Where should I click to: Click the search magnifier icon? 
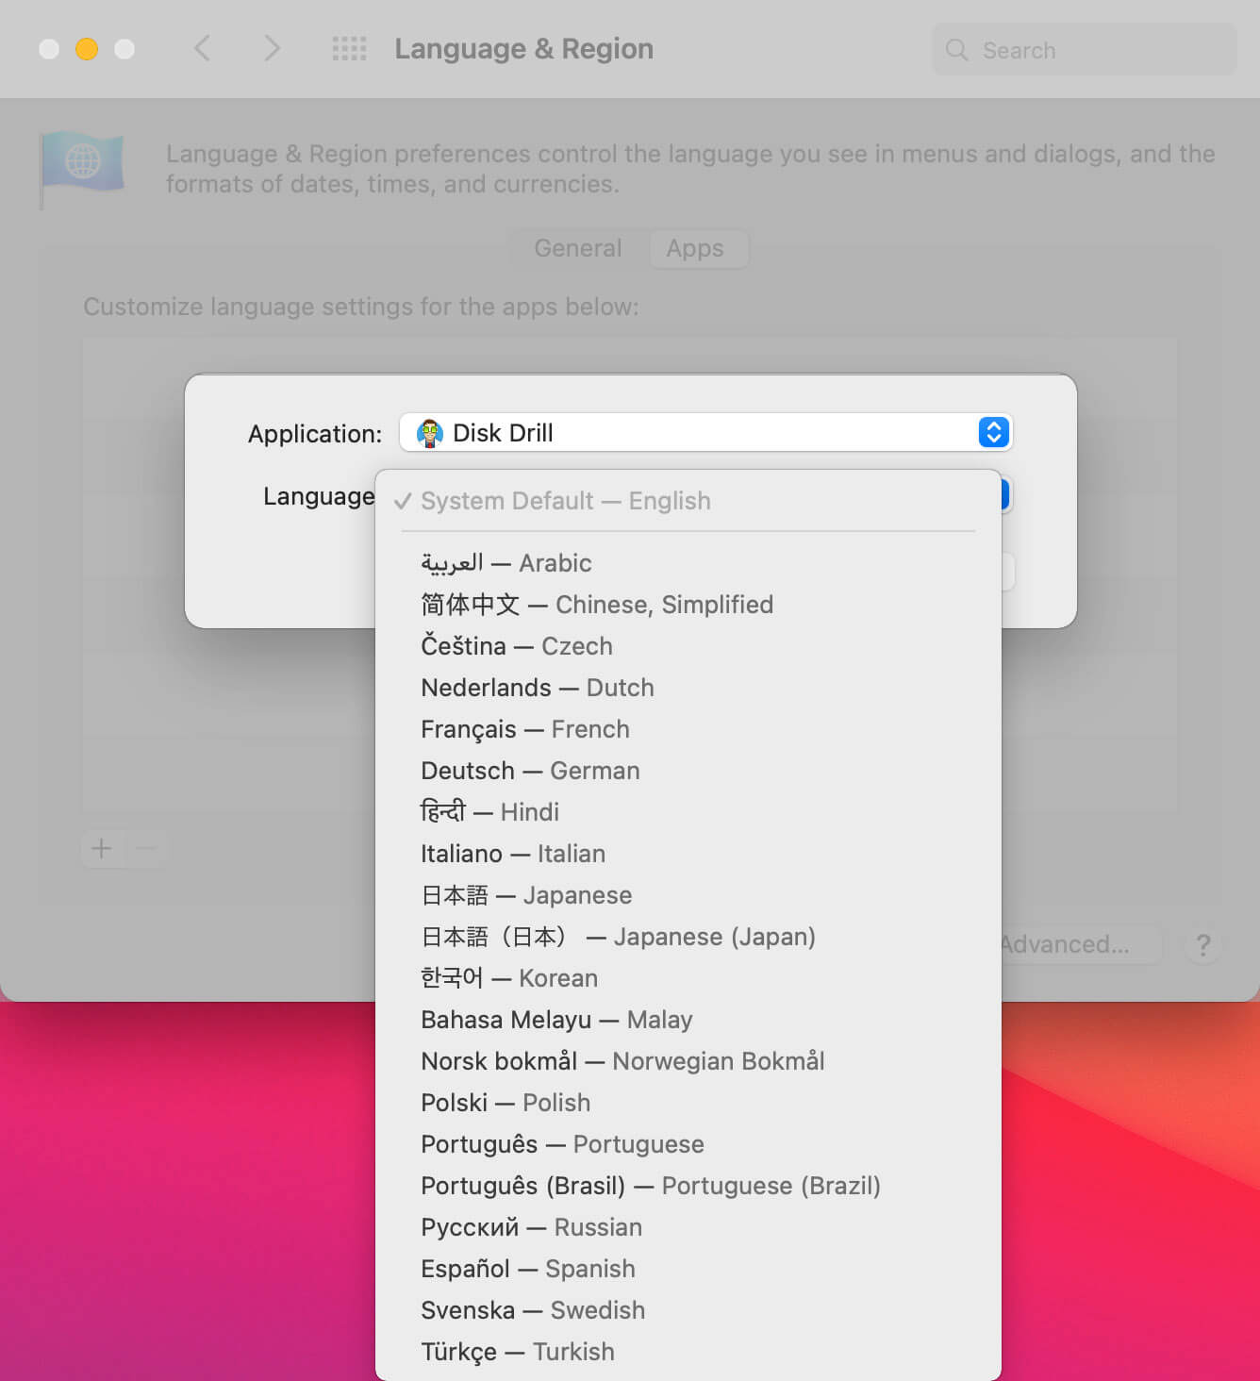956,50
